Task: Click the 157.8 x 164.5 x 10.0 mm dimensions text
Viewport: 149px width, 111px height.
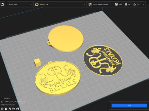Action: pyautogui.click(x=8, y=105)
